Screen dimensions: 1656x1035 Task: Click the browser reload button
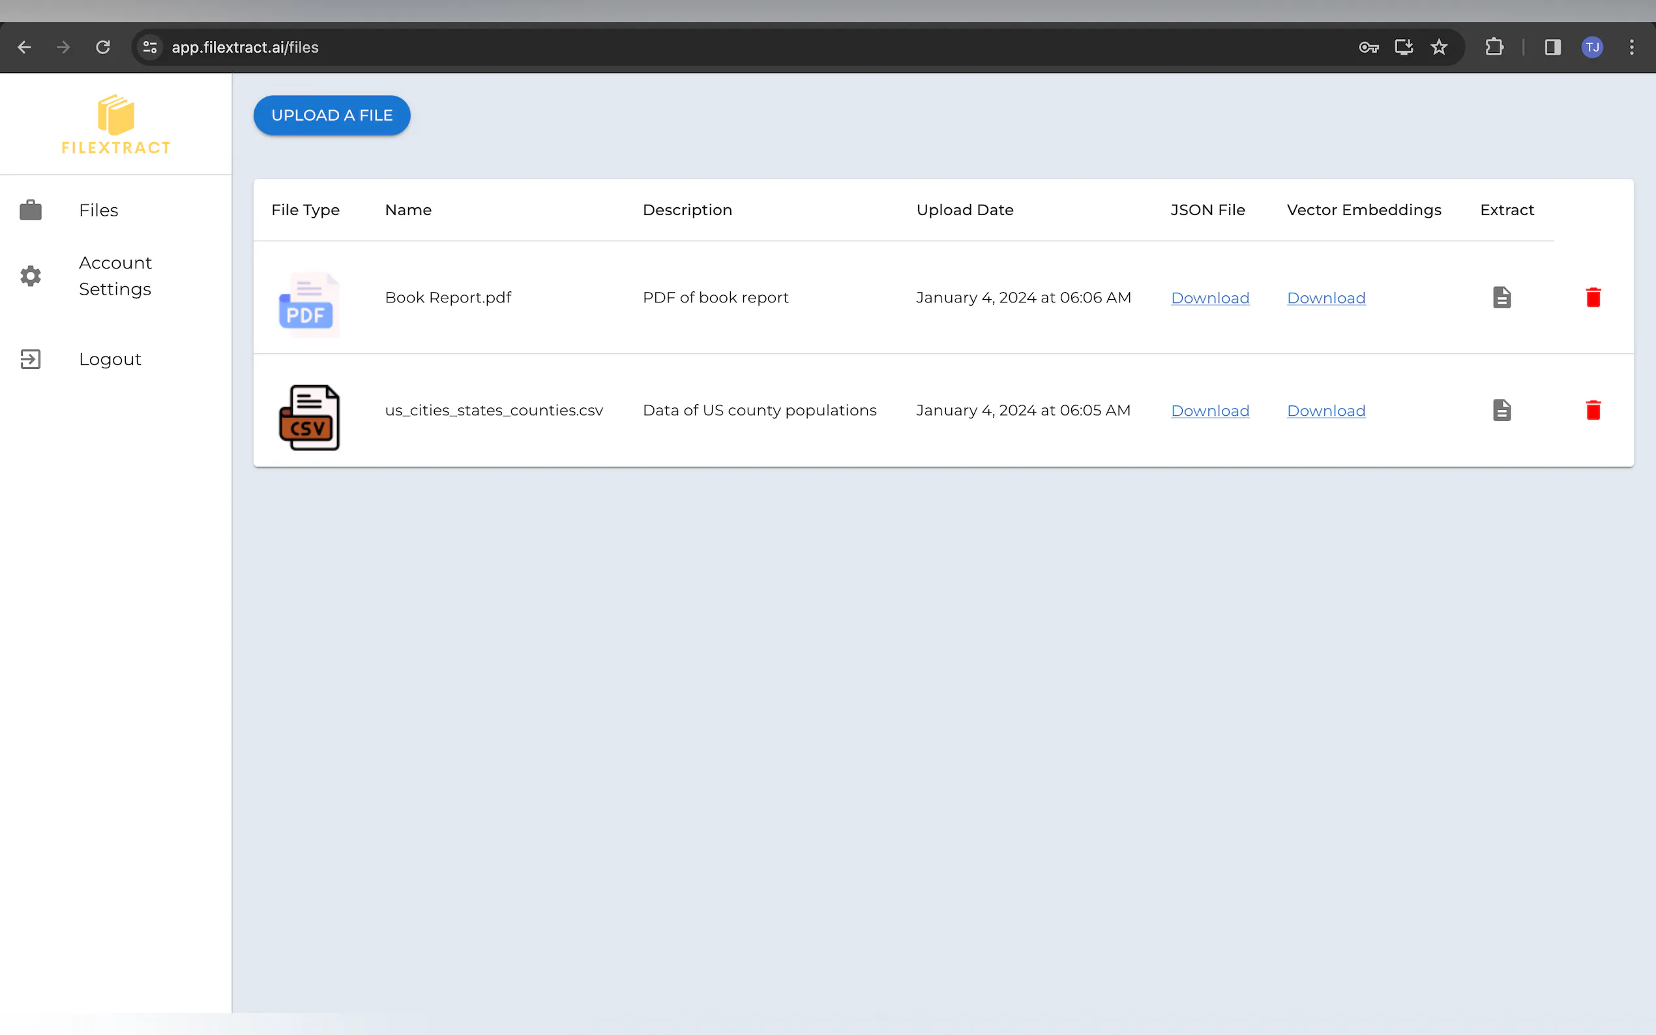[103, 47]
